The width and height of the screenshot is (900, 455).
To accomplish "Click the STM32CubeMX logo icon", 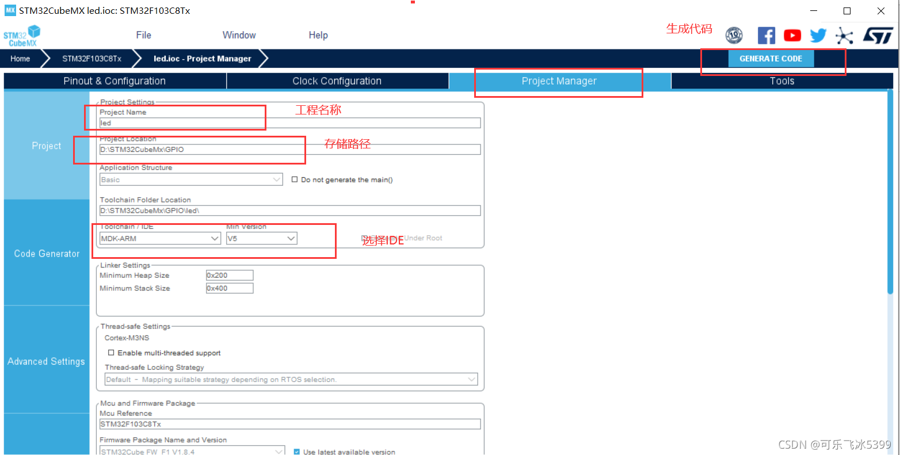I will pos(22,36).
